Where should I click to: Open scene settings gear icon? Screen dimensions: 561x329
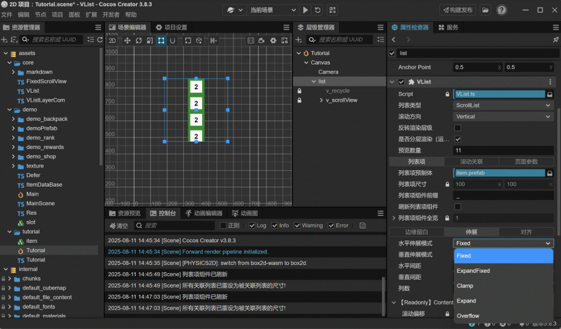273,41
